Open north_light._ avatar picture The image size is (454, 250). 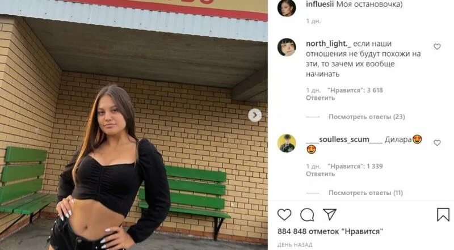[x=287, y=47]
